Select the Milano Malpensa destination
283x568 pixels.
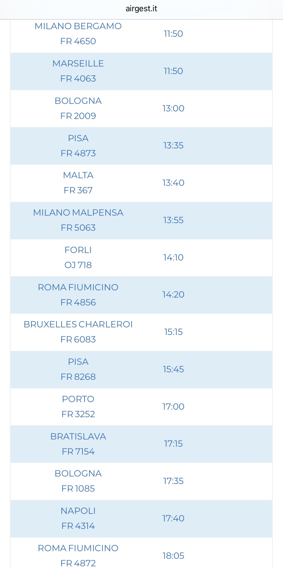tap(78, 213)
